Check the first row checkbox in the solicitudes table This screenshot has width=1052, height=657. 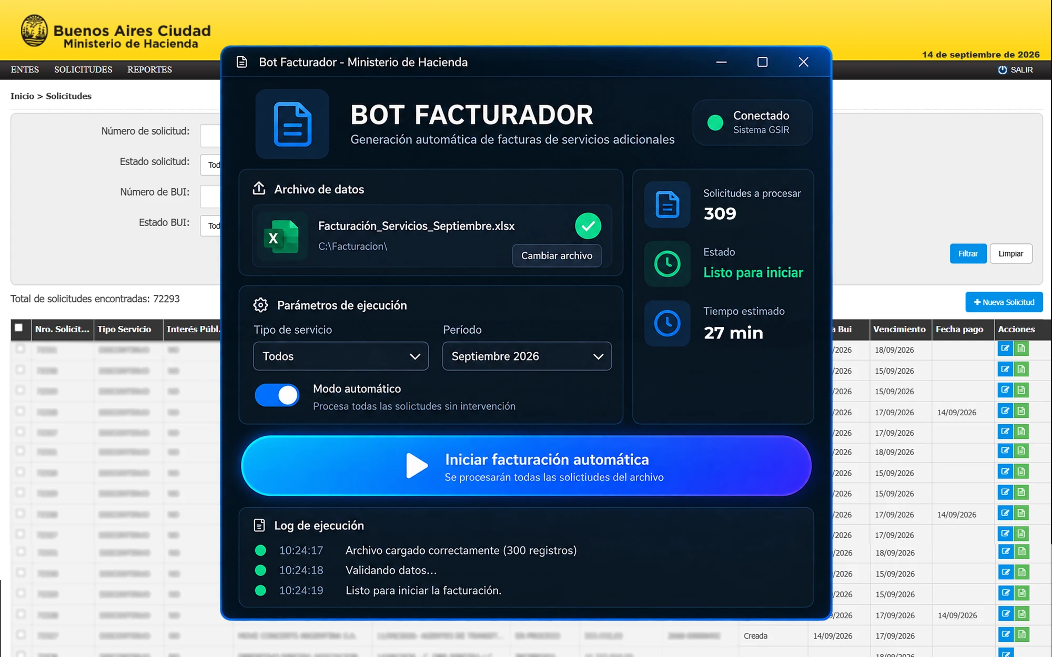pos(20,349)
